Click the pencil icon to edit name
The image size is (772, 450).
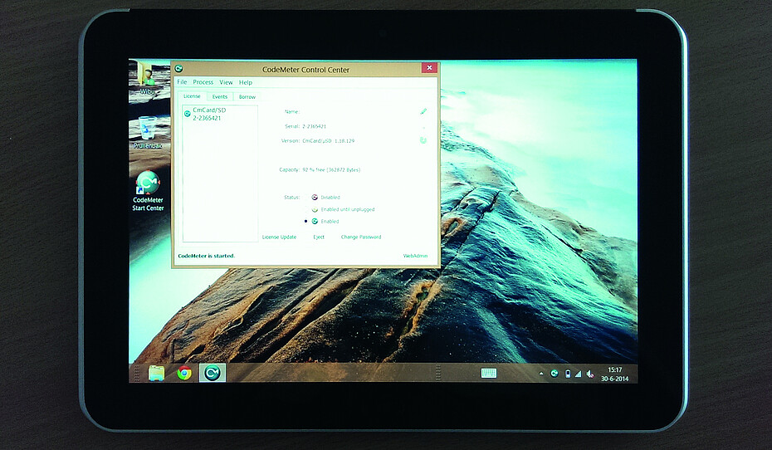tap(423, 112)
